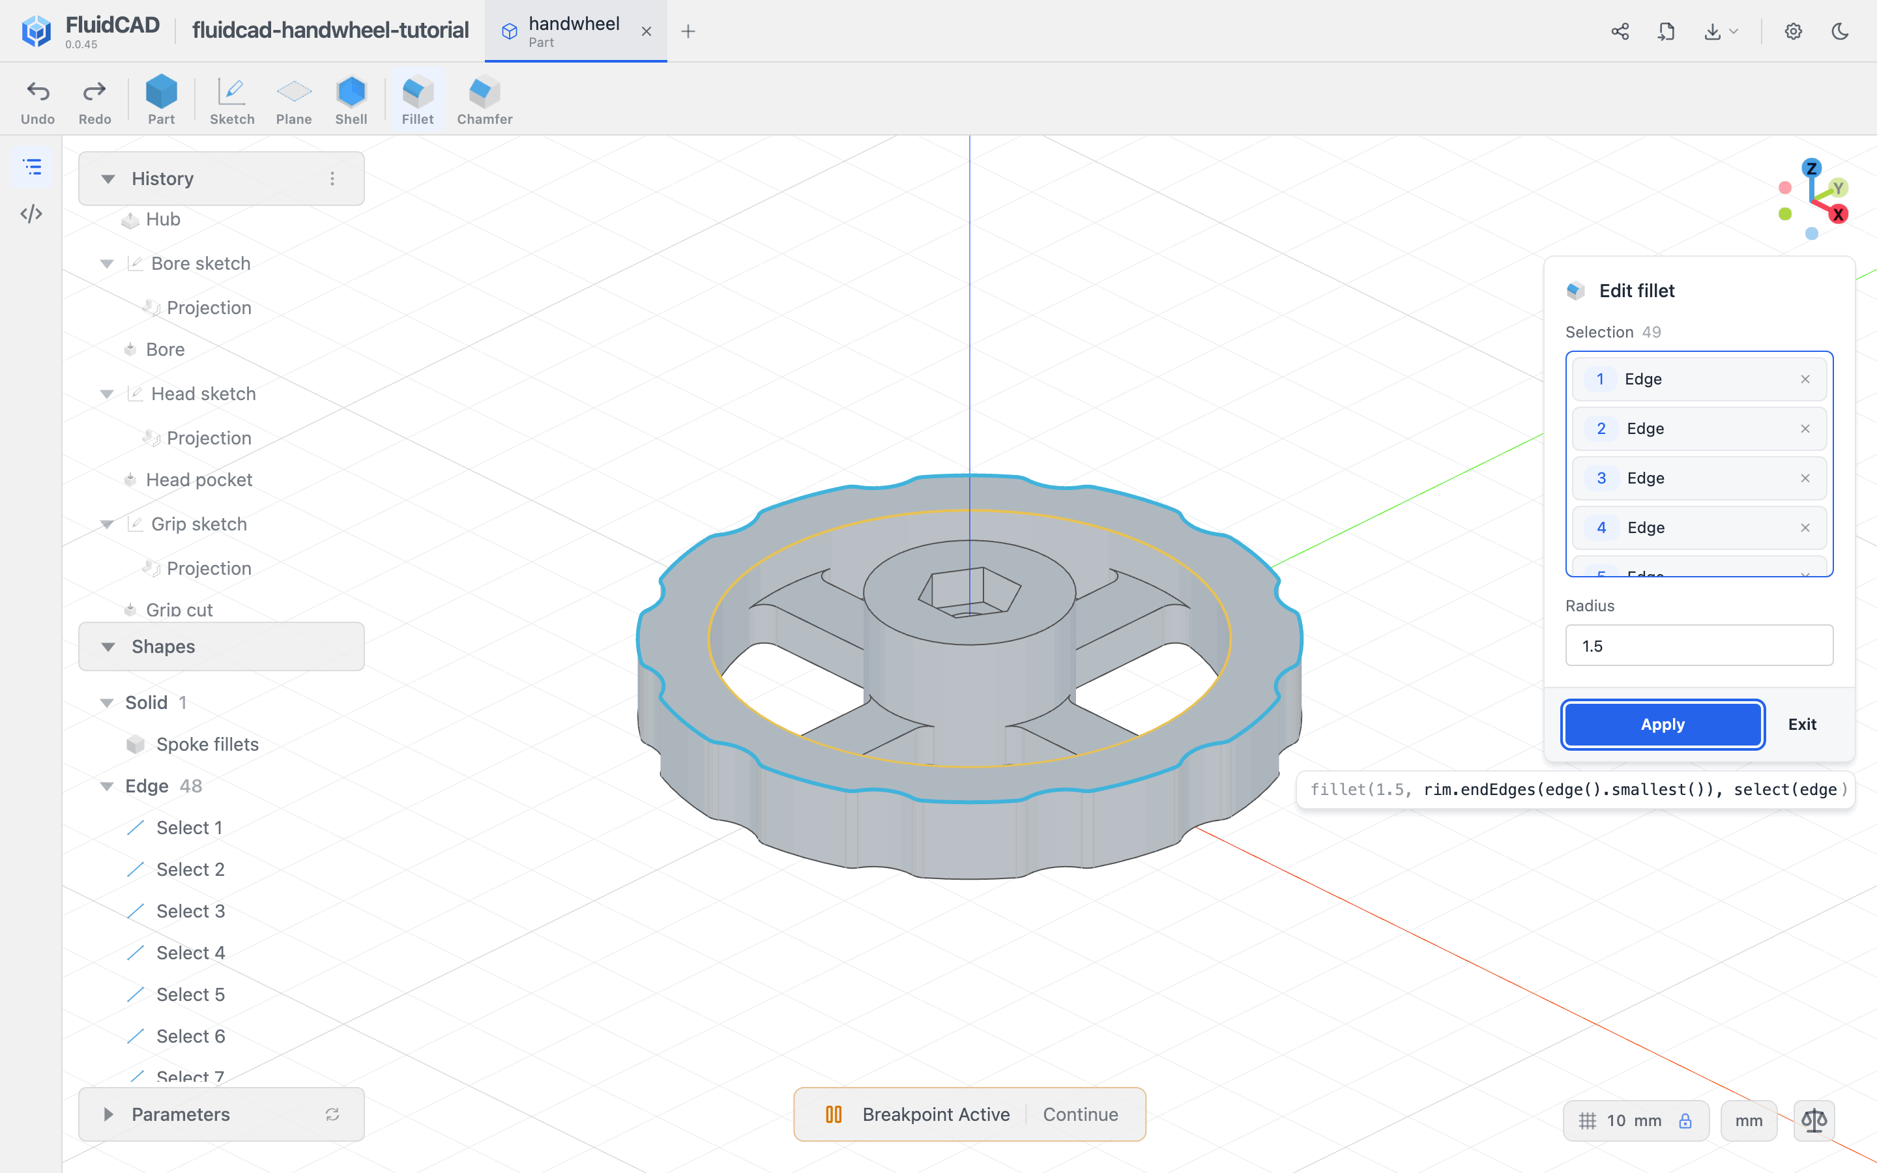The width and height of the screenshot is (1877, 1173).
Task: Collapse the Solid 1 group
Action: [107, 702]
